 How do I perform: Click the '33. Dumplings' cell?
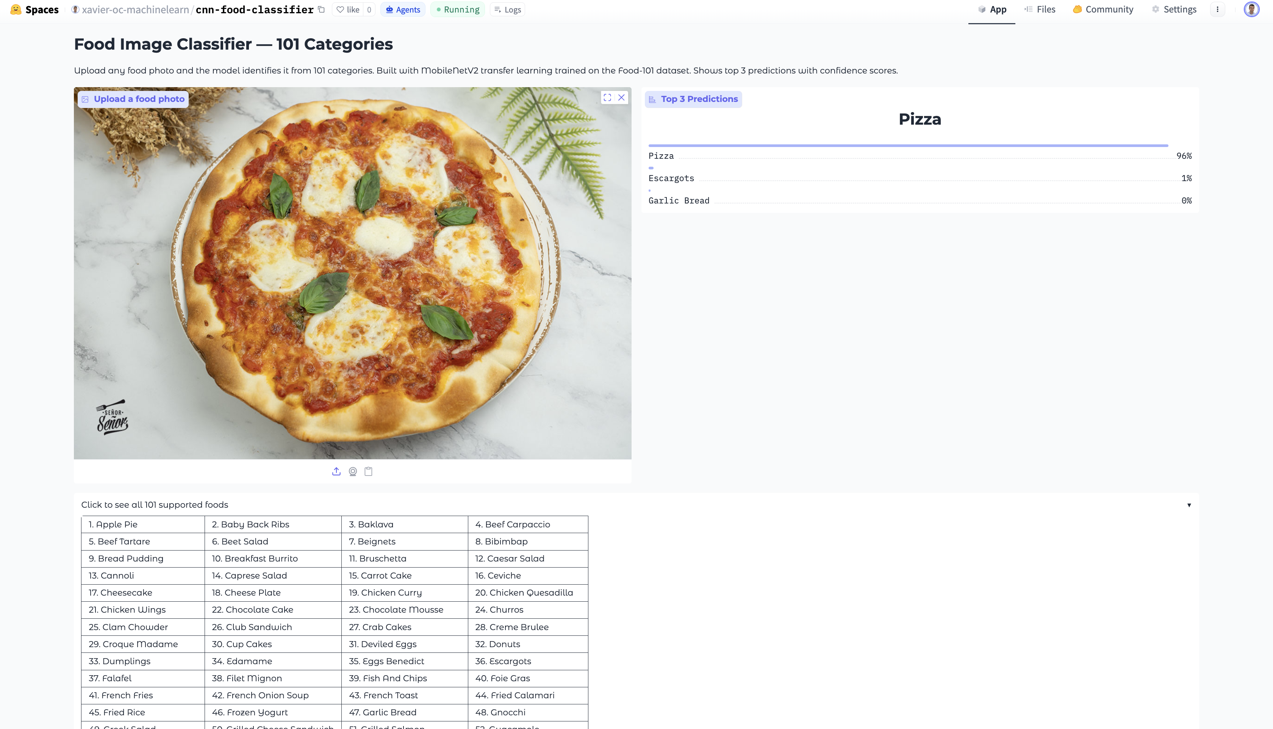[143, 661]
